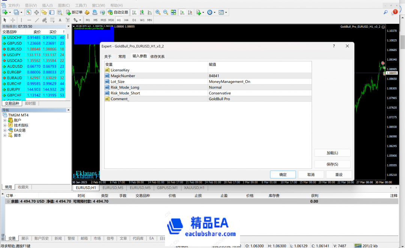Open the 图表(C) menu
This screenshot has height=248, width=405.
pyautogui.click(x=64, y=5)
